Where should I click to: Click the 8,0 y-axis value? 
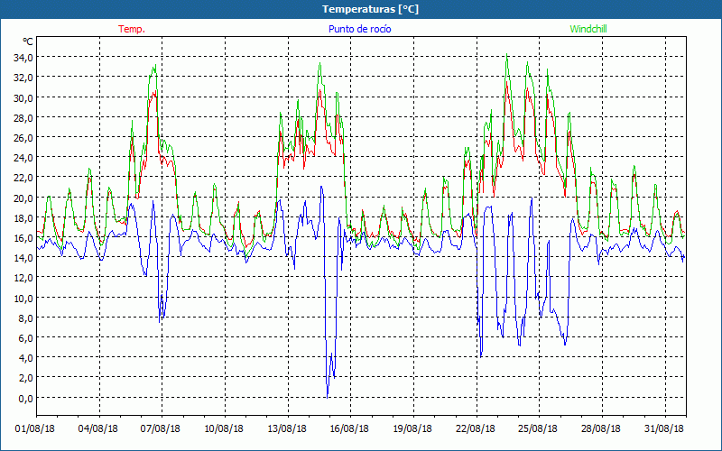click(x=27, y=318)
